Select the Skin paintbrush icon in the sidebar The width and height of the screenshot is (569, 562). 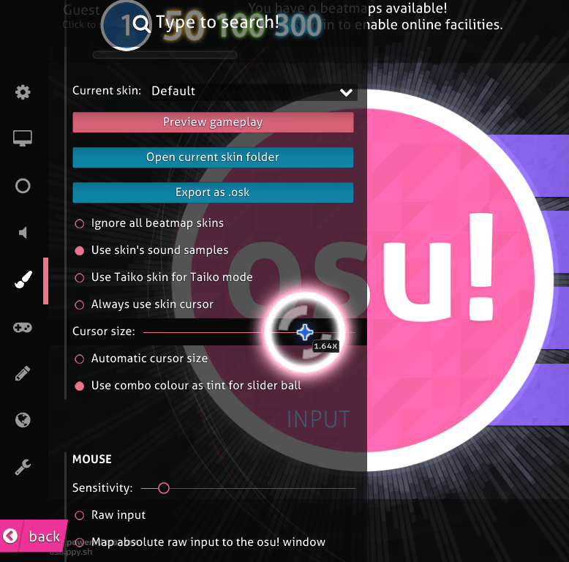(23, 280)
